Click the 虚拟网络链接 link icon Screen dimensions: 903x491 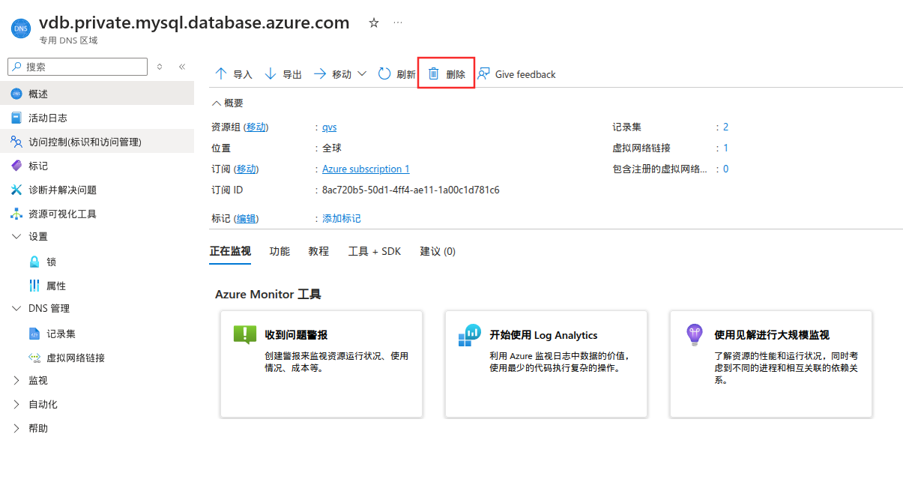click(x=34, y=358)
